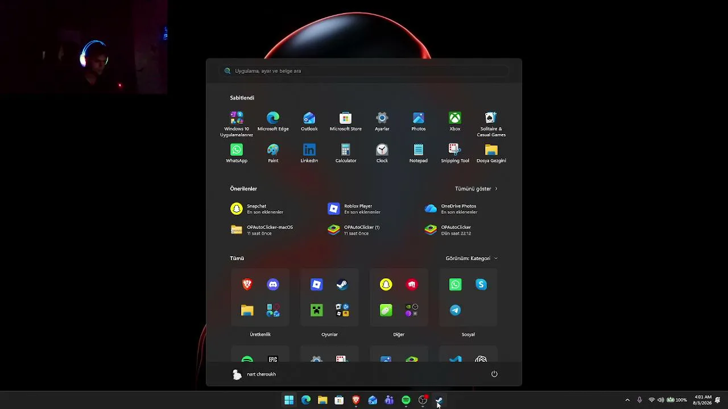Open nart cheroukh user account menu

(x=255, y=374)
